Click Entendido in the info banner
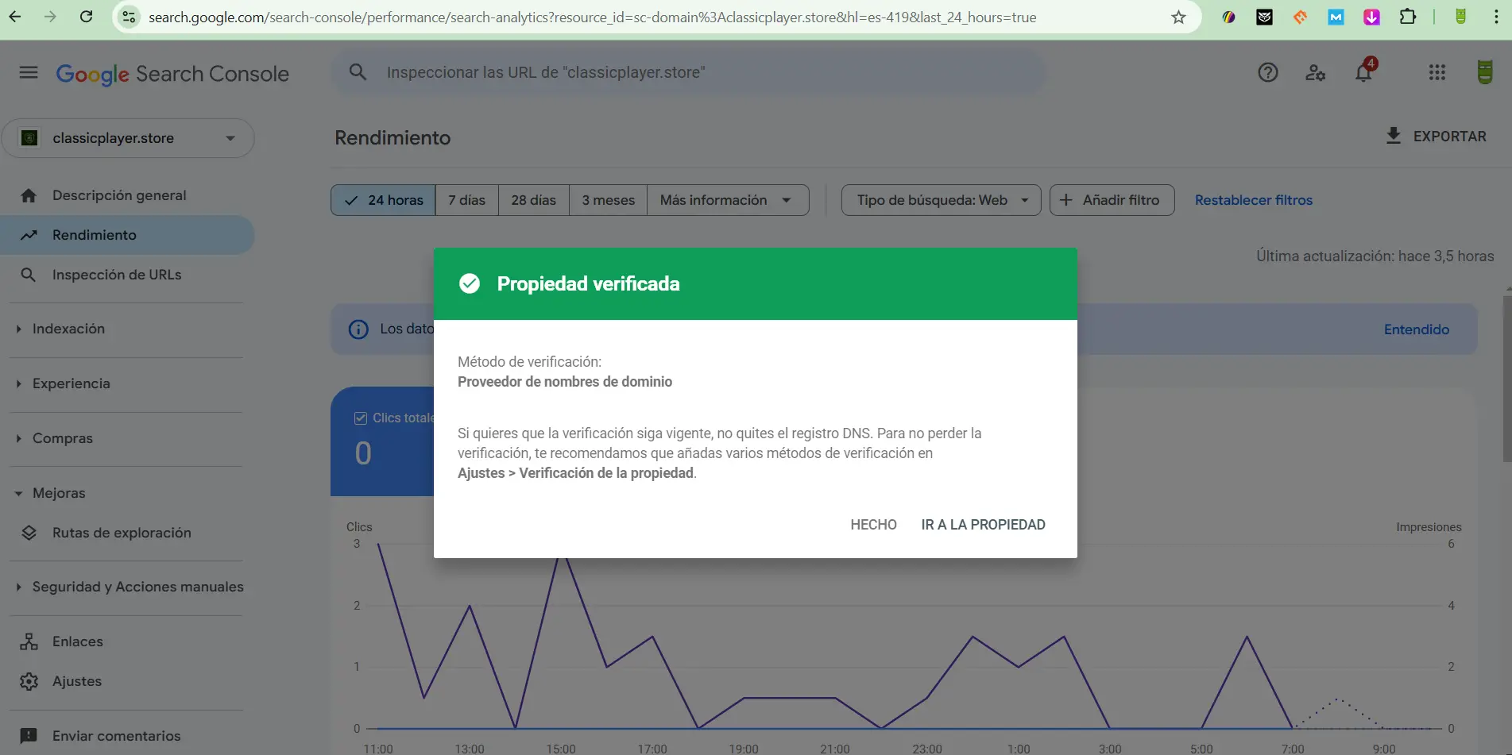 point(1417,329)
